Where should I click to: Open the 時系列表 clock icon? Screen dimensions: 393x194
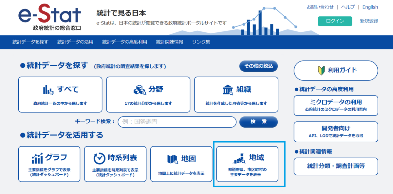(99, 158)
